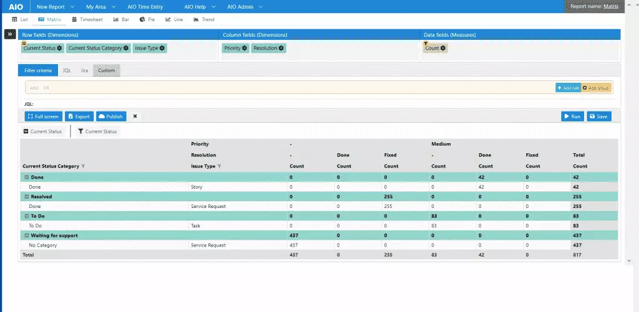Collapse the Resolved status group row

pyautogui.click(x=26, y=197)
